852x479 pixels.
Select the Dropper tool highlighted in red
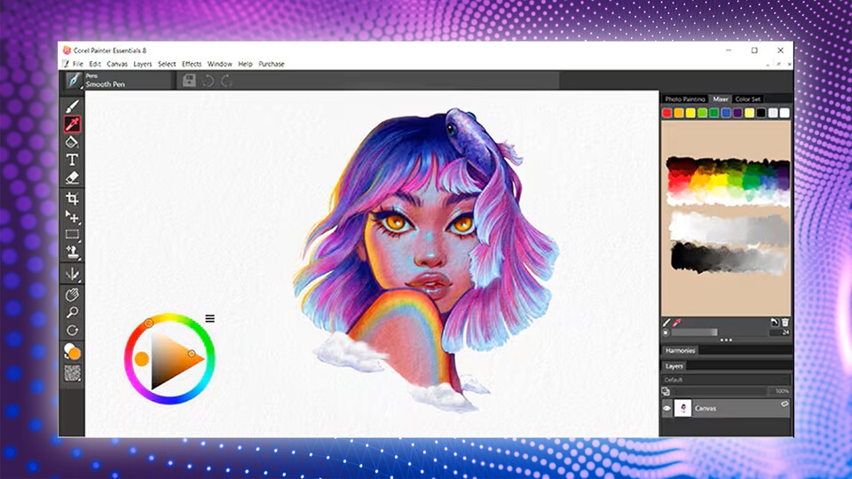click(x=72, y=124)
